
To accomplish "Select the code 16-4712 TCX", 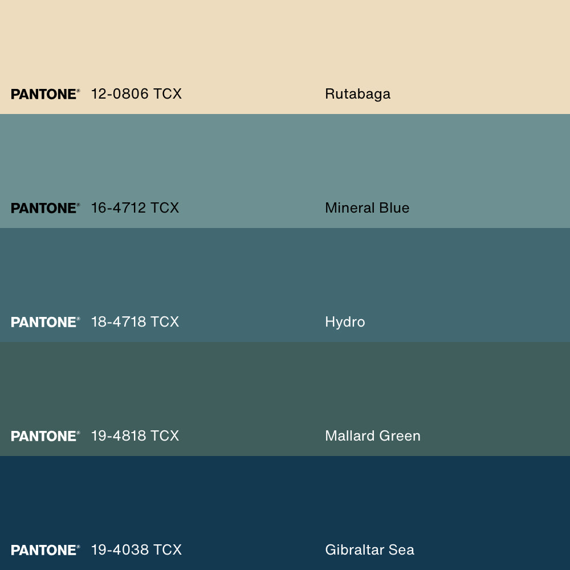I will 136,208.
